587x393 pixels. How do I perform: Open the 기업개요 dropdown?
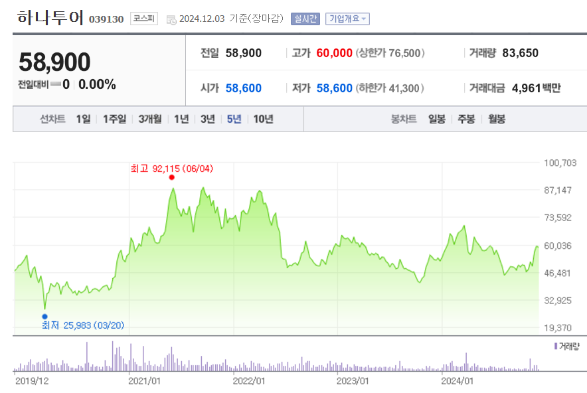(x=347, y=19)
